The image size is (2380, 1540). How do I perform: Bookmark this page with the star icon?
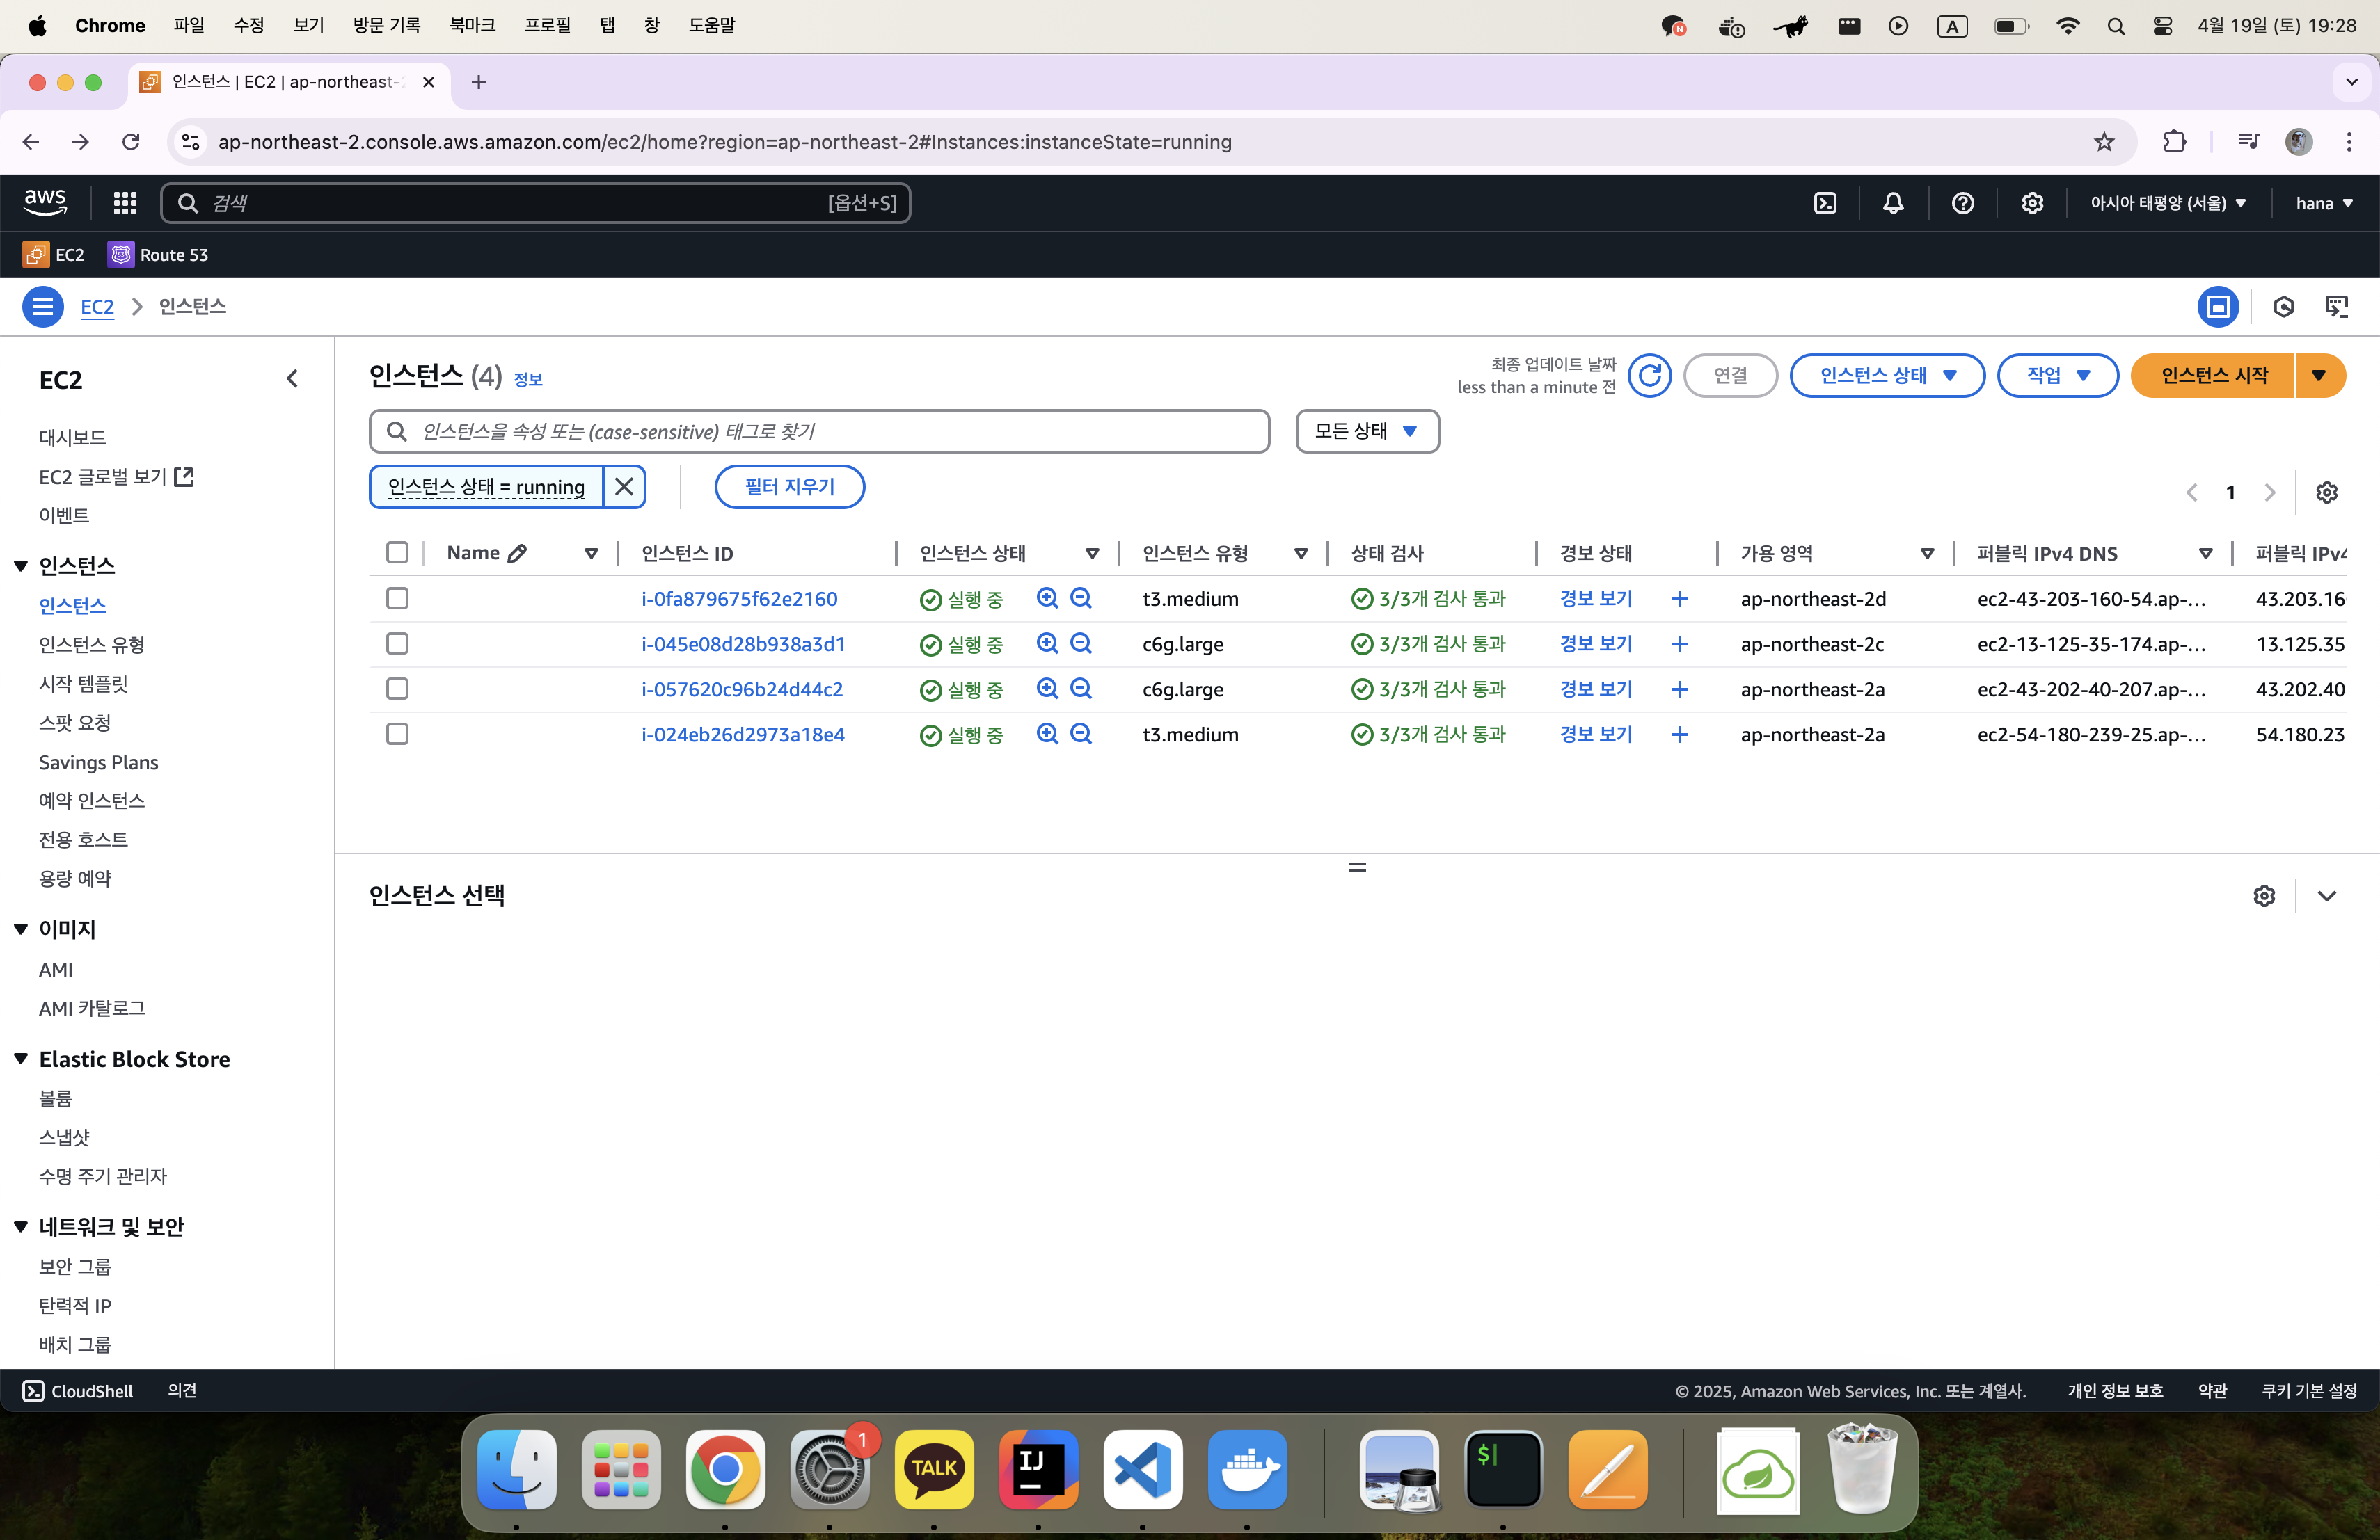coord(2105,142)
